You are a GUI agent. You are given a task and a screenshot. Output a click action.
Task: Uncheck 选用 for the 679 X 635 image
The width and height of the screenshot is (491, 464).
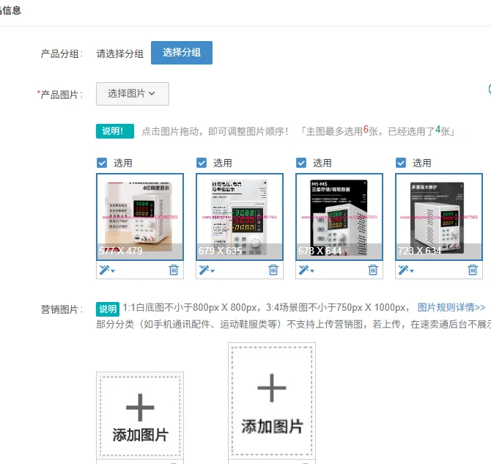(202, 163)
